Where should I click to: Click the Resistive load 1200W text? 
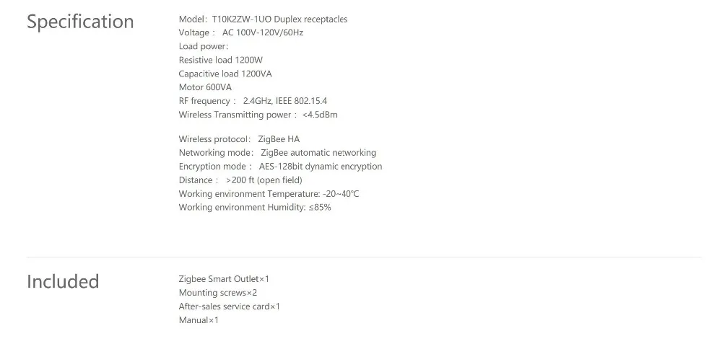click(220, 61)
